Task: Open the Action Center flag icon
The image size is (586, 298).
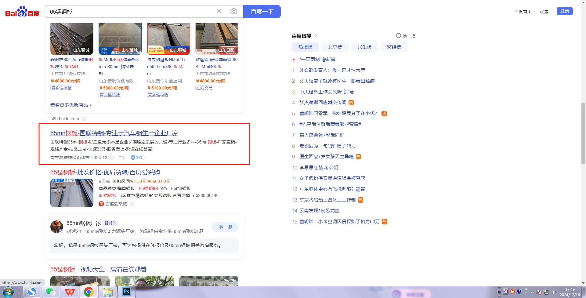Action: 539,293
